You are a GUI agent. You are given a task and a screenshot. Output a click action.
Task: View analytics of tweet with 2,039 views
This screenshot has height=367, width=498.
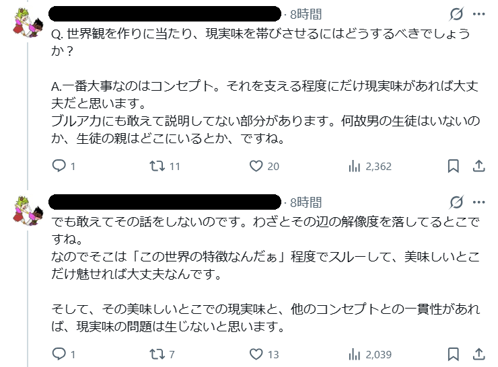355,354
